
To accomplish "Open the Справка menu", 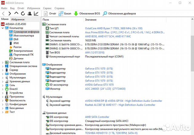I will (x=59, y=8).
